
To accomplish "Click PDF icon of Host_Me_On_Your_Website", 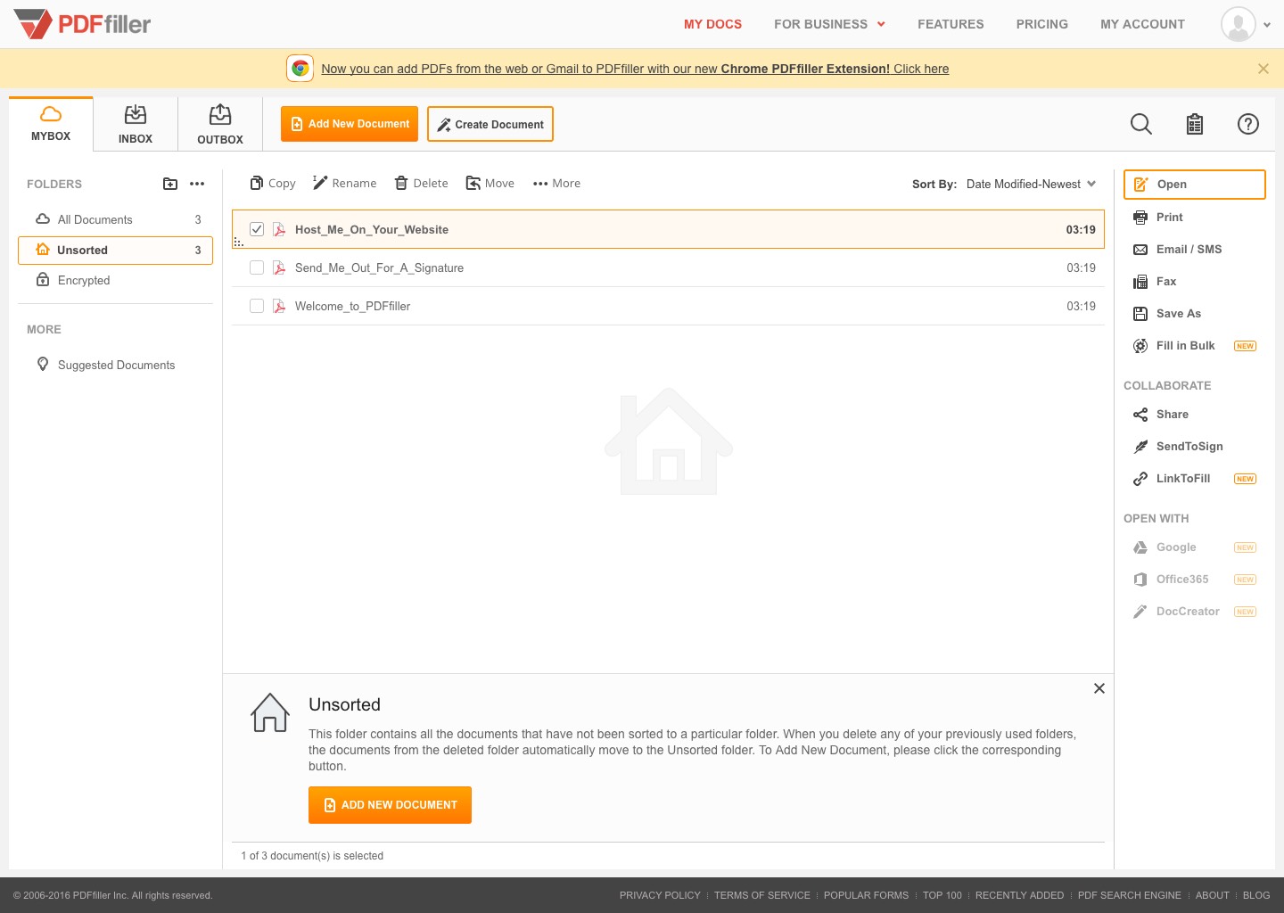I will pyautogui.click(x=279, y=229).
